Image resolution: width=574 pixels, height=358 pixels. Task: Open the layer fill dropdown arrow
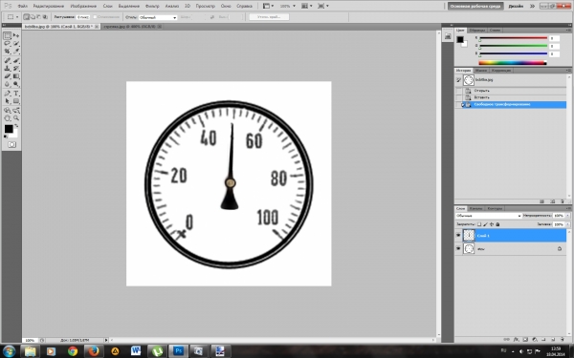pos(567,224)
